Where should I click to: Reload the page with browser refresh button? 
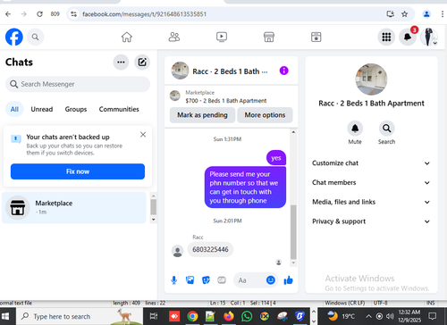click(x=39, y=14)
